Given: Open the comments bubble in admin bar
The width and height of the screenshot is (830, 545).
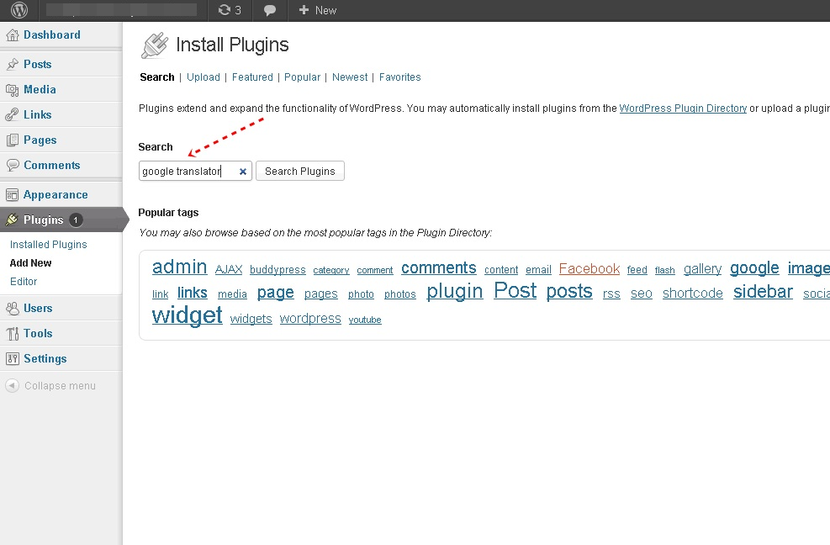Looking at the screenshot, I should 270,11.
